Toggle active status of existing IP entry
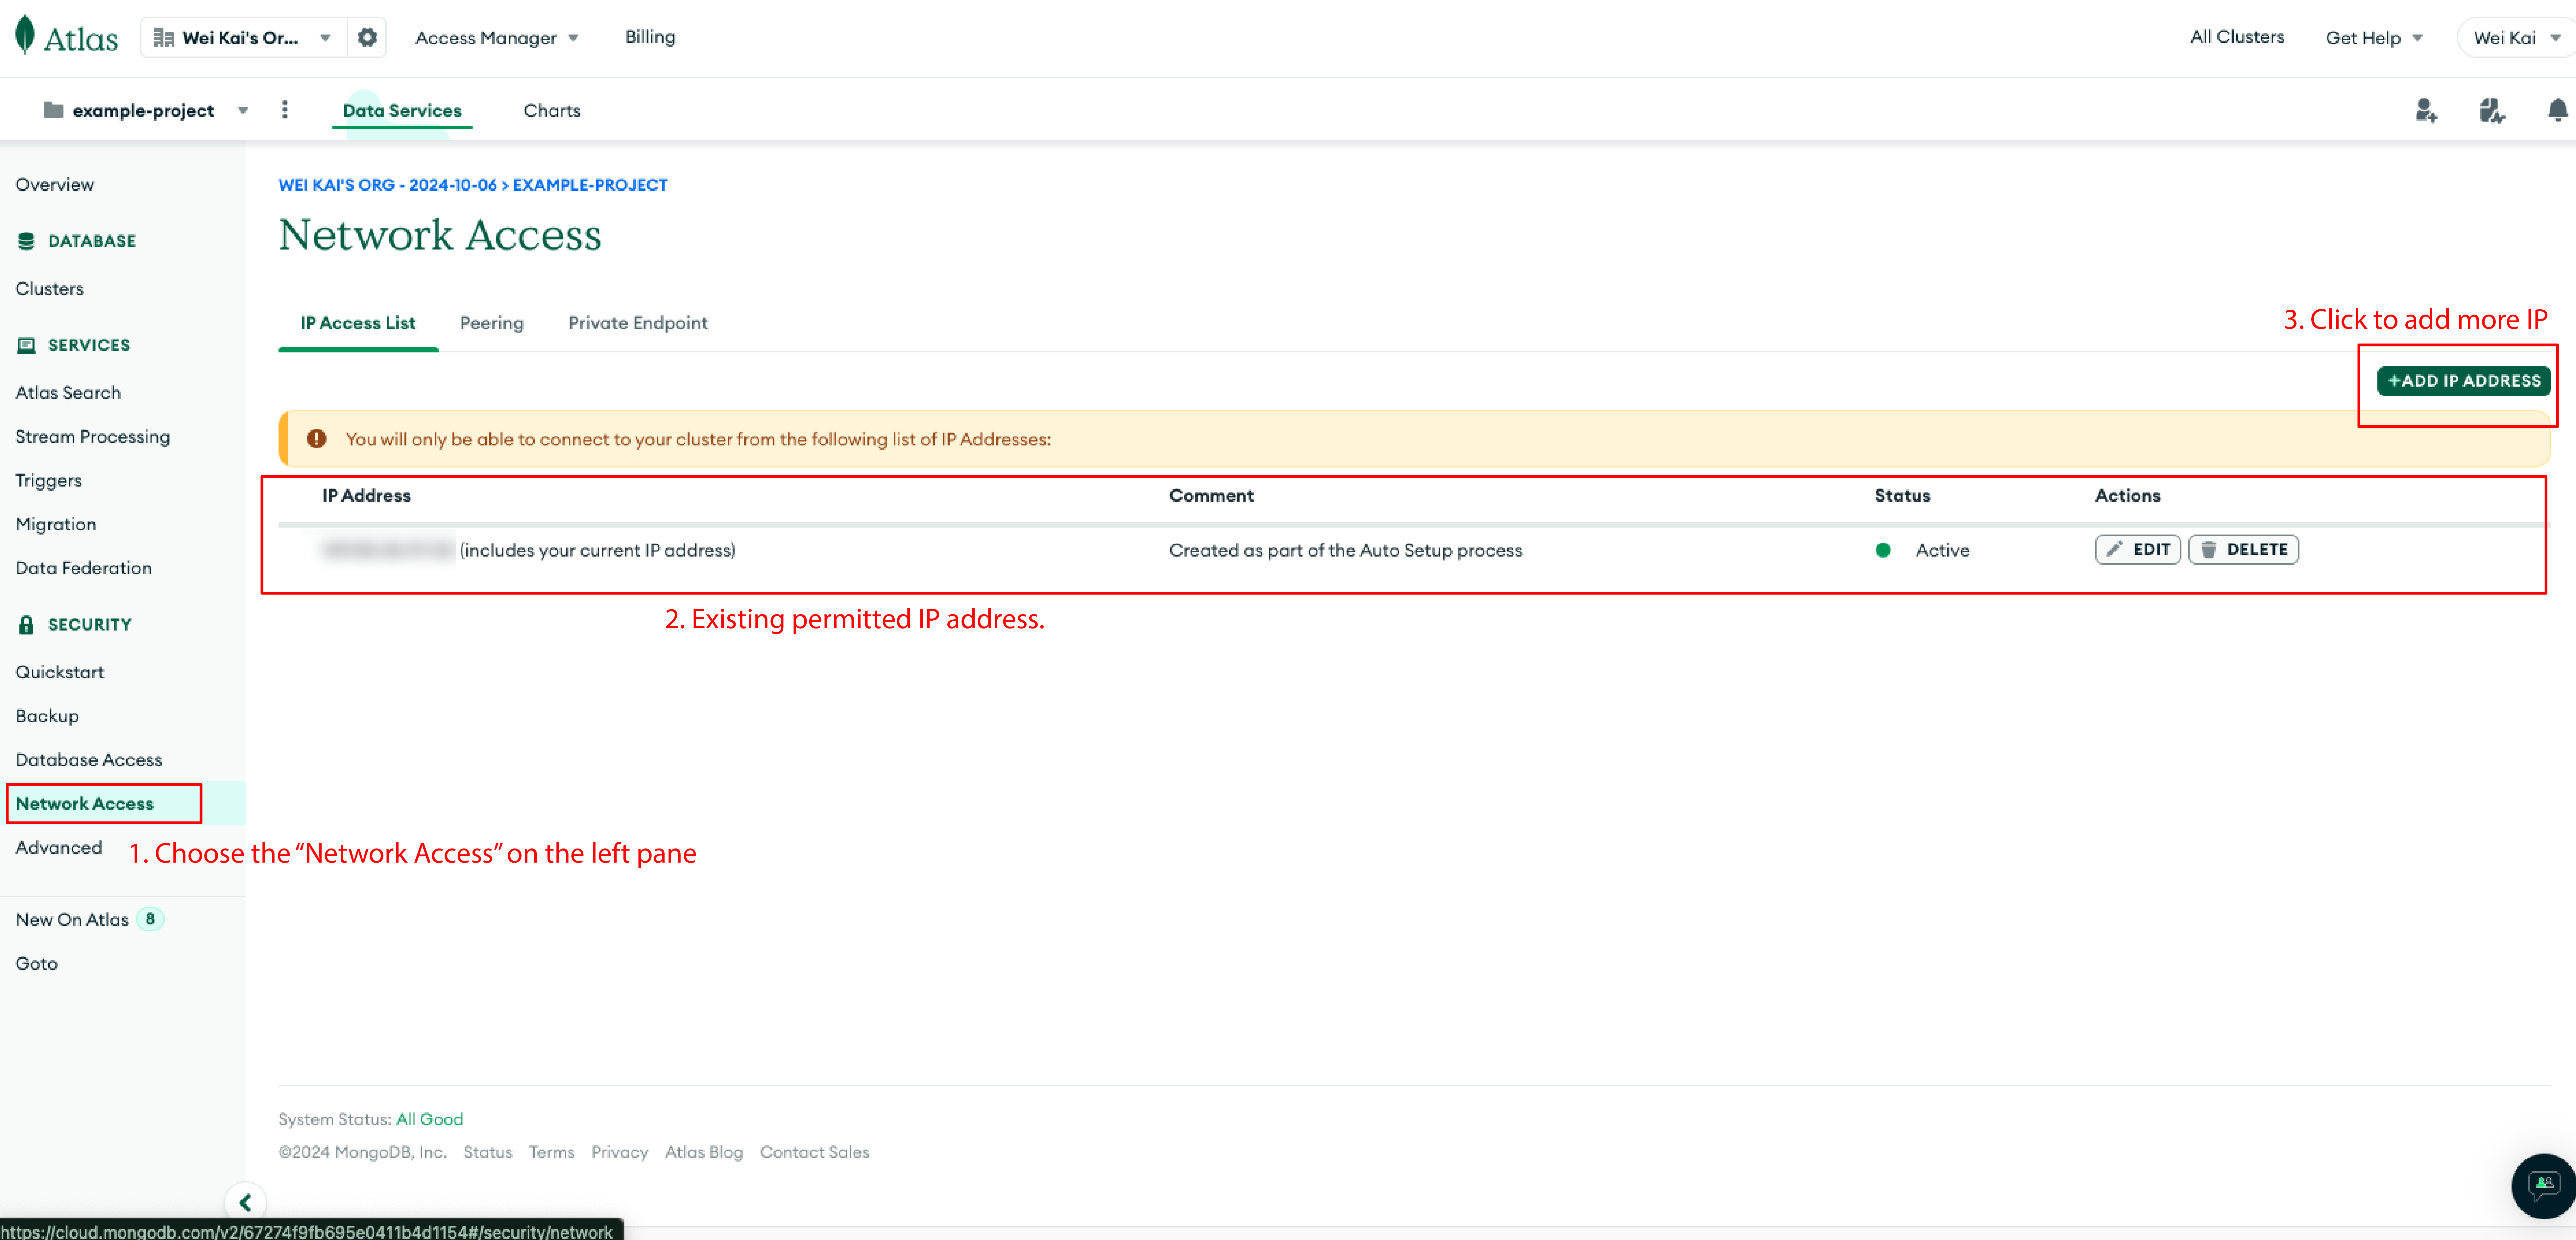 (1886, 549)
